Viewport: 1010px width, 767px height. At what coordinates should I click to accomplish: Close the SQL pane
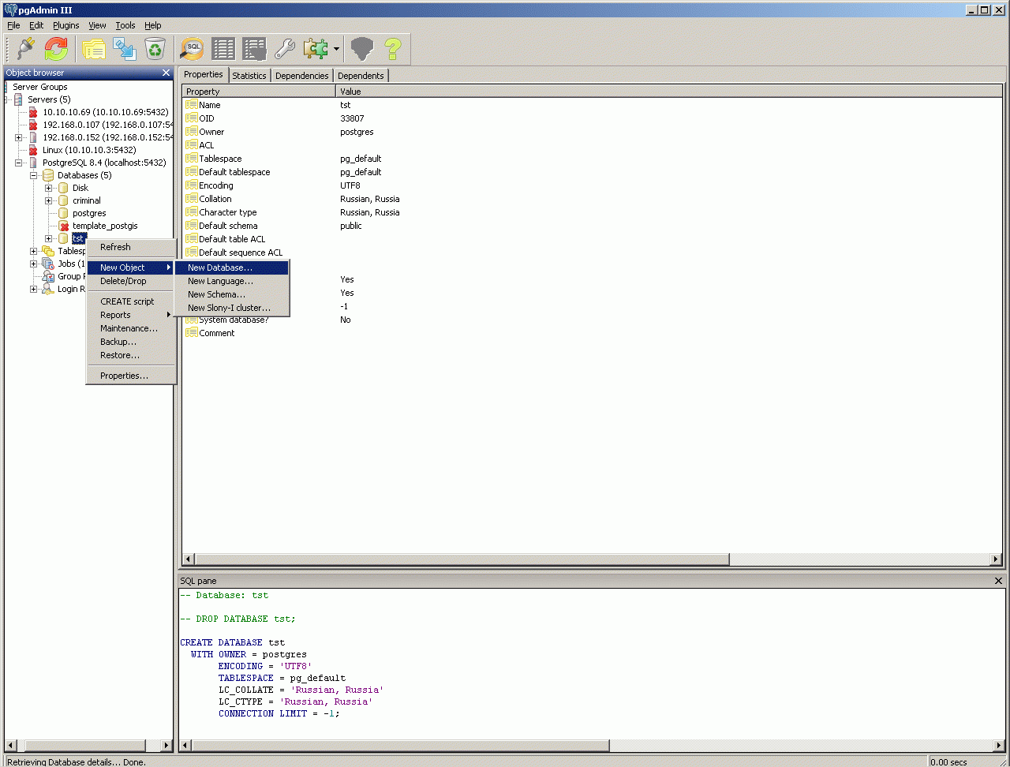[x=998, y=581]
